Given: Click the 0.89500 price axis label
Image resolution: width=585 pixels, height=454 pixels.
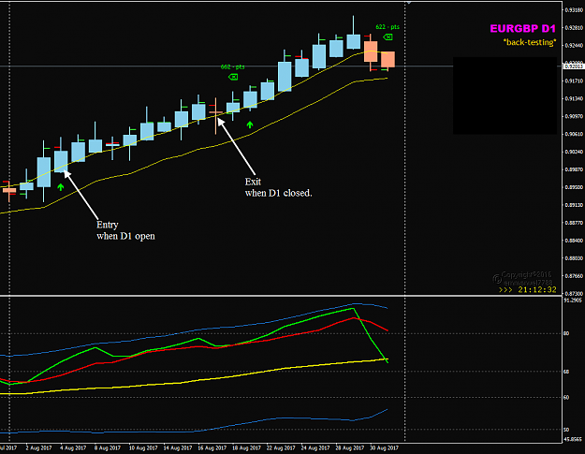Looking at the screenshot, I should 574,187.
